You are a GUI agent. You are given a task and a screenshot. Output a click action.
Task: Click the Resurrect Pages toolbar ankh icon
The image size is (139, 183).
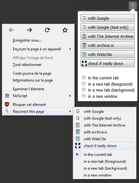133,6
